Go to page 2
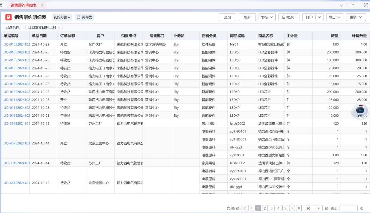Screen dimensions: 370x213 click(265, 208)
